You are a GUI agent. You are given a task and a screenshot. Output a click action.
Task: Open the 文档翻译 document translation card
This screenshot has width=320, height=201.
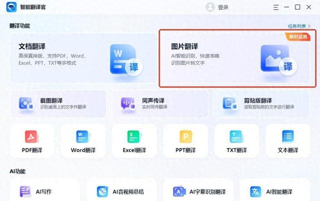(83, 58)
